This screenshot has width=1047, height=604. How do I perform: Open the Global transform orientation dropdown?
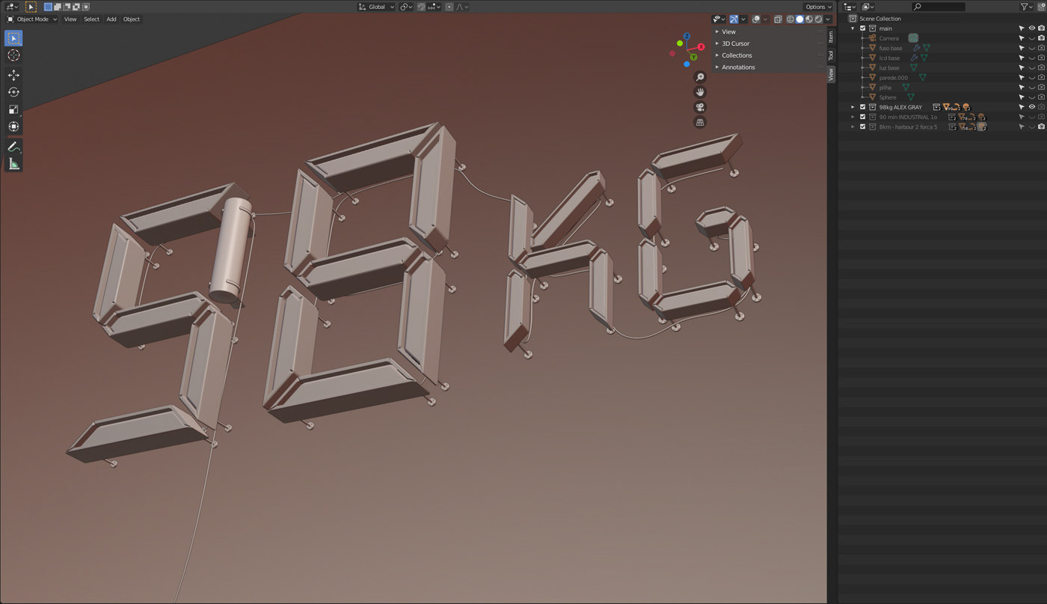[375, 7]
